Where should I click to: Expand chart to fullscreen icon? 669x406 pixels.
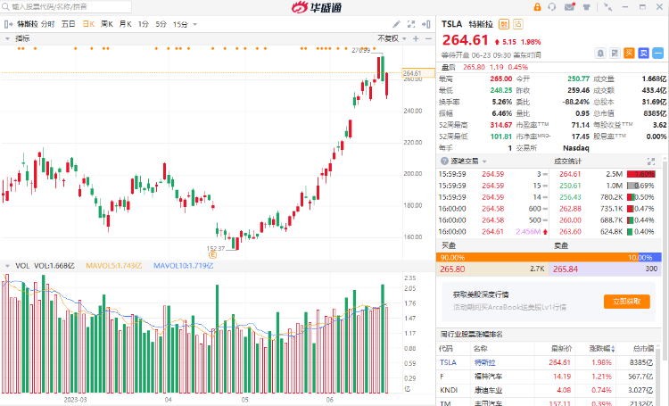[411, 24]
